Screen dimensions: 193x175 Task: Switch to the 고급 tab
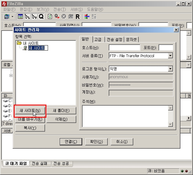point(98,39)
